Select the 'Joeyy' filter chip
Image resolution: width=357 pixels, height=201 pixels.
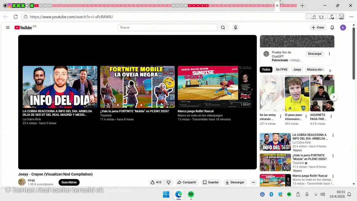click(297, 70)
